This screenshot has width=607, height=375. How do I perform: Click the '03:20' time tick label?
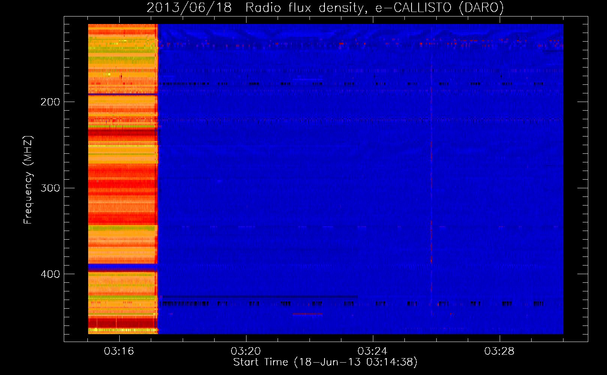coord(246,351)
